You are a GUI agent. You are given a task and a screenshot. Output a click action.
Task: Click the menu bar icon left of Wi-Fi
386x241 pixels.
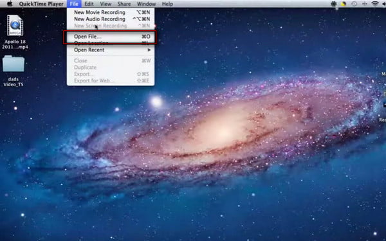365,4
